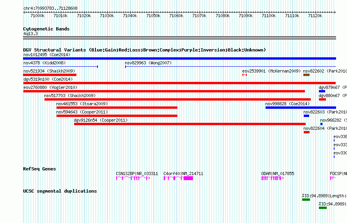347x223 pixels.
Task: Click the dgv5319n100 (Coe2014) red bar
Action: coord(179,83)
